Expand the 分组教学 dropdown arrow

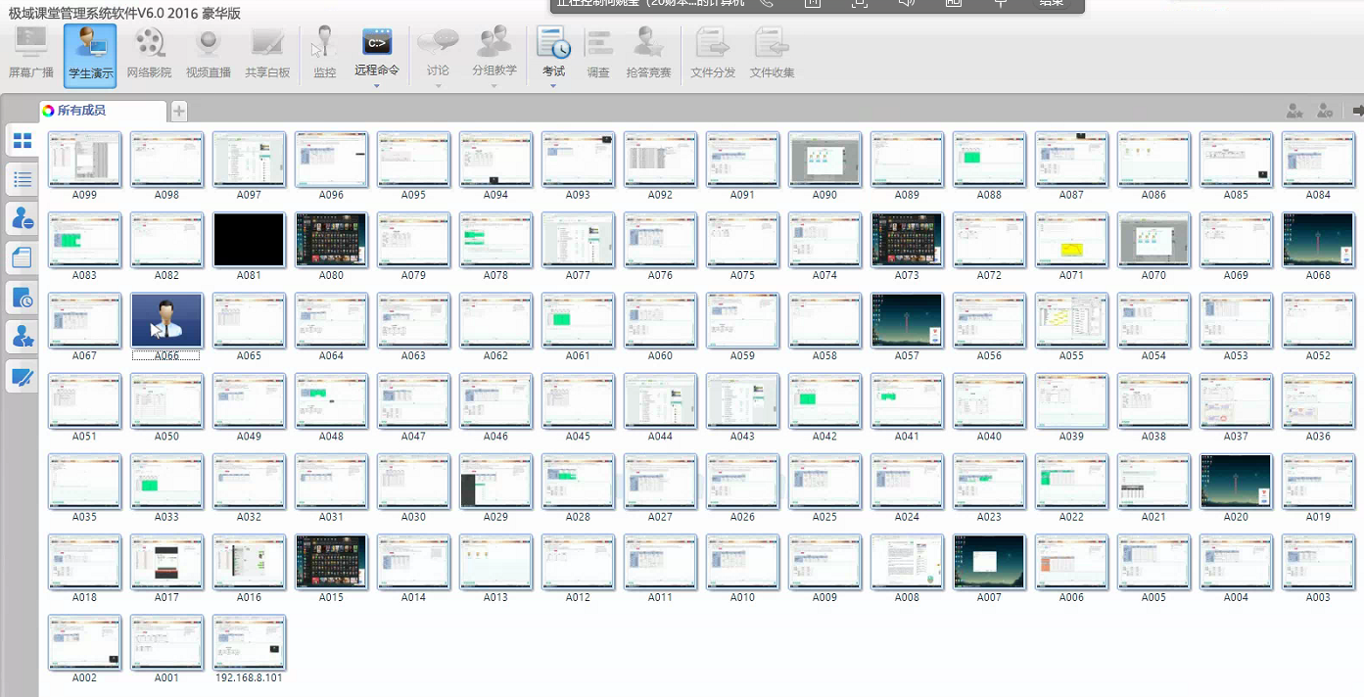pos(494,86)
